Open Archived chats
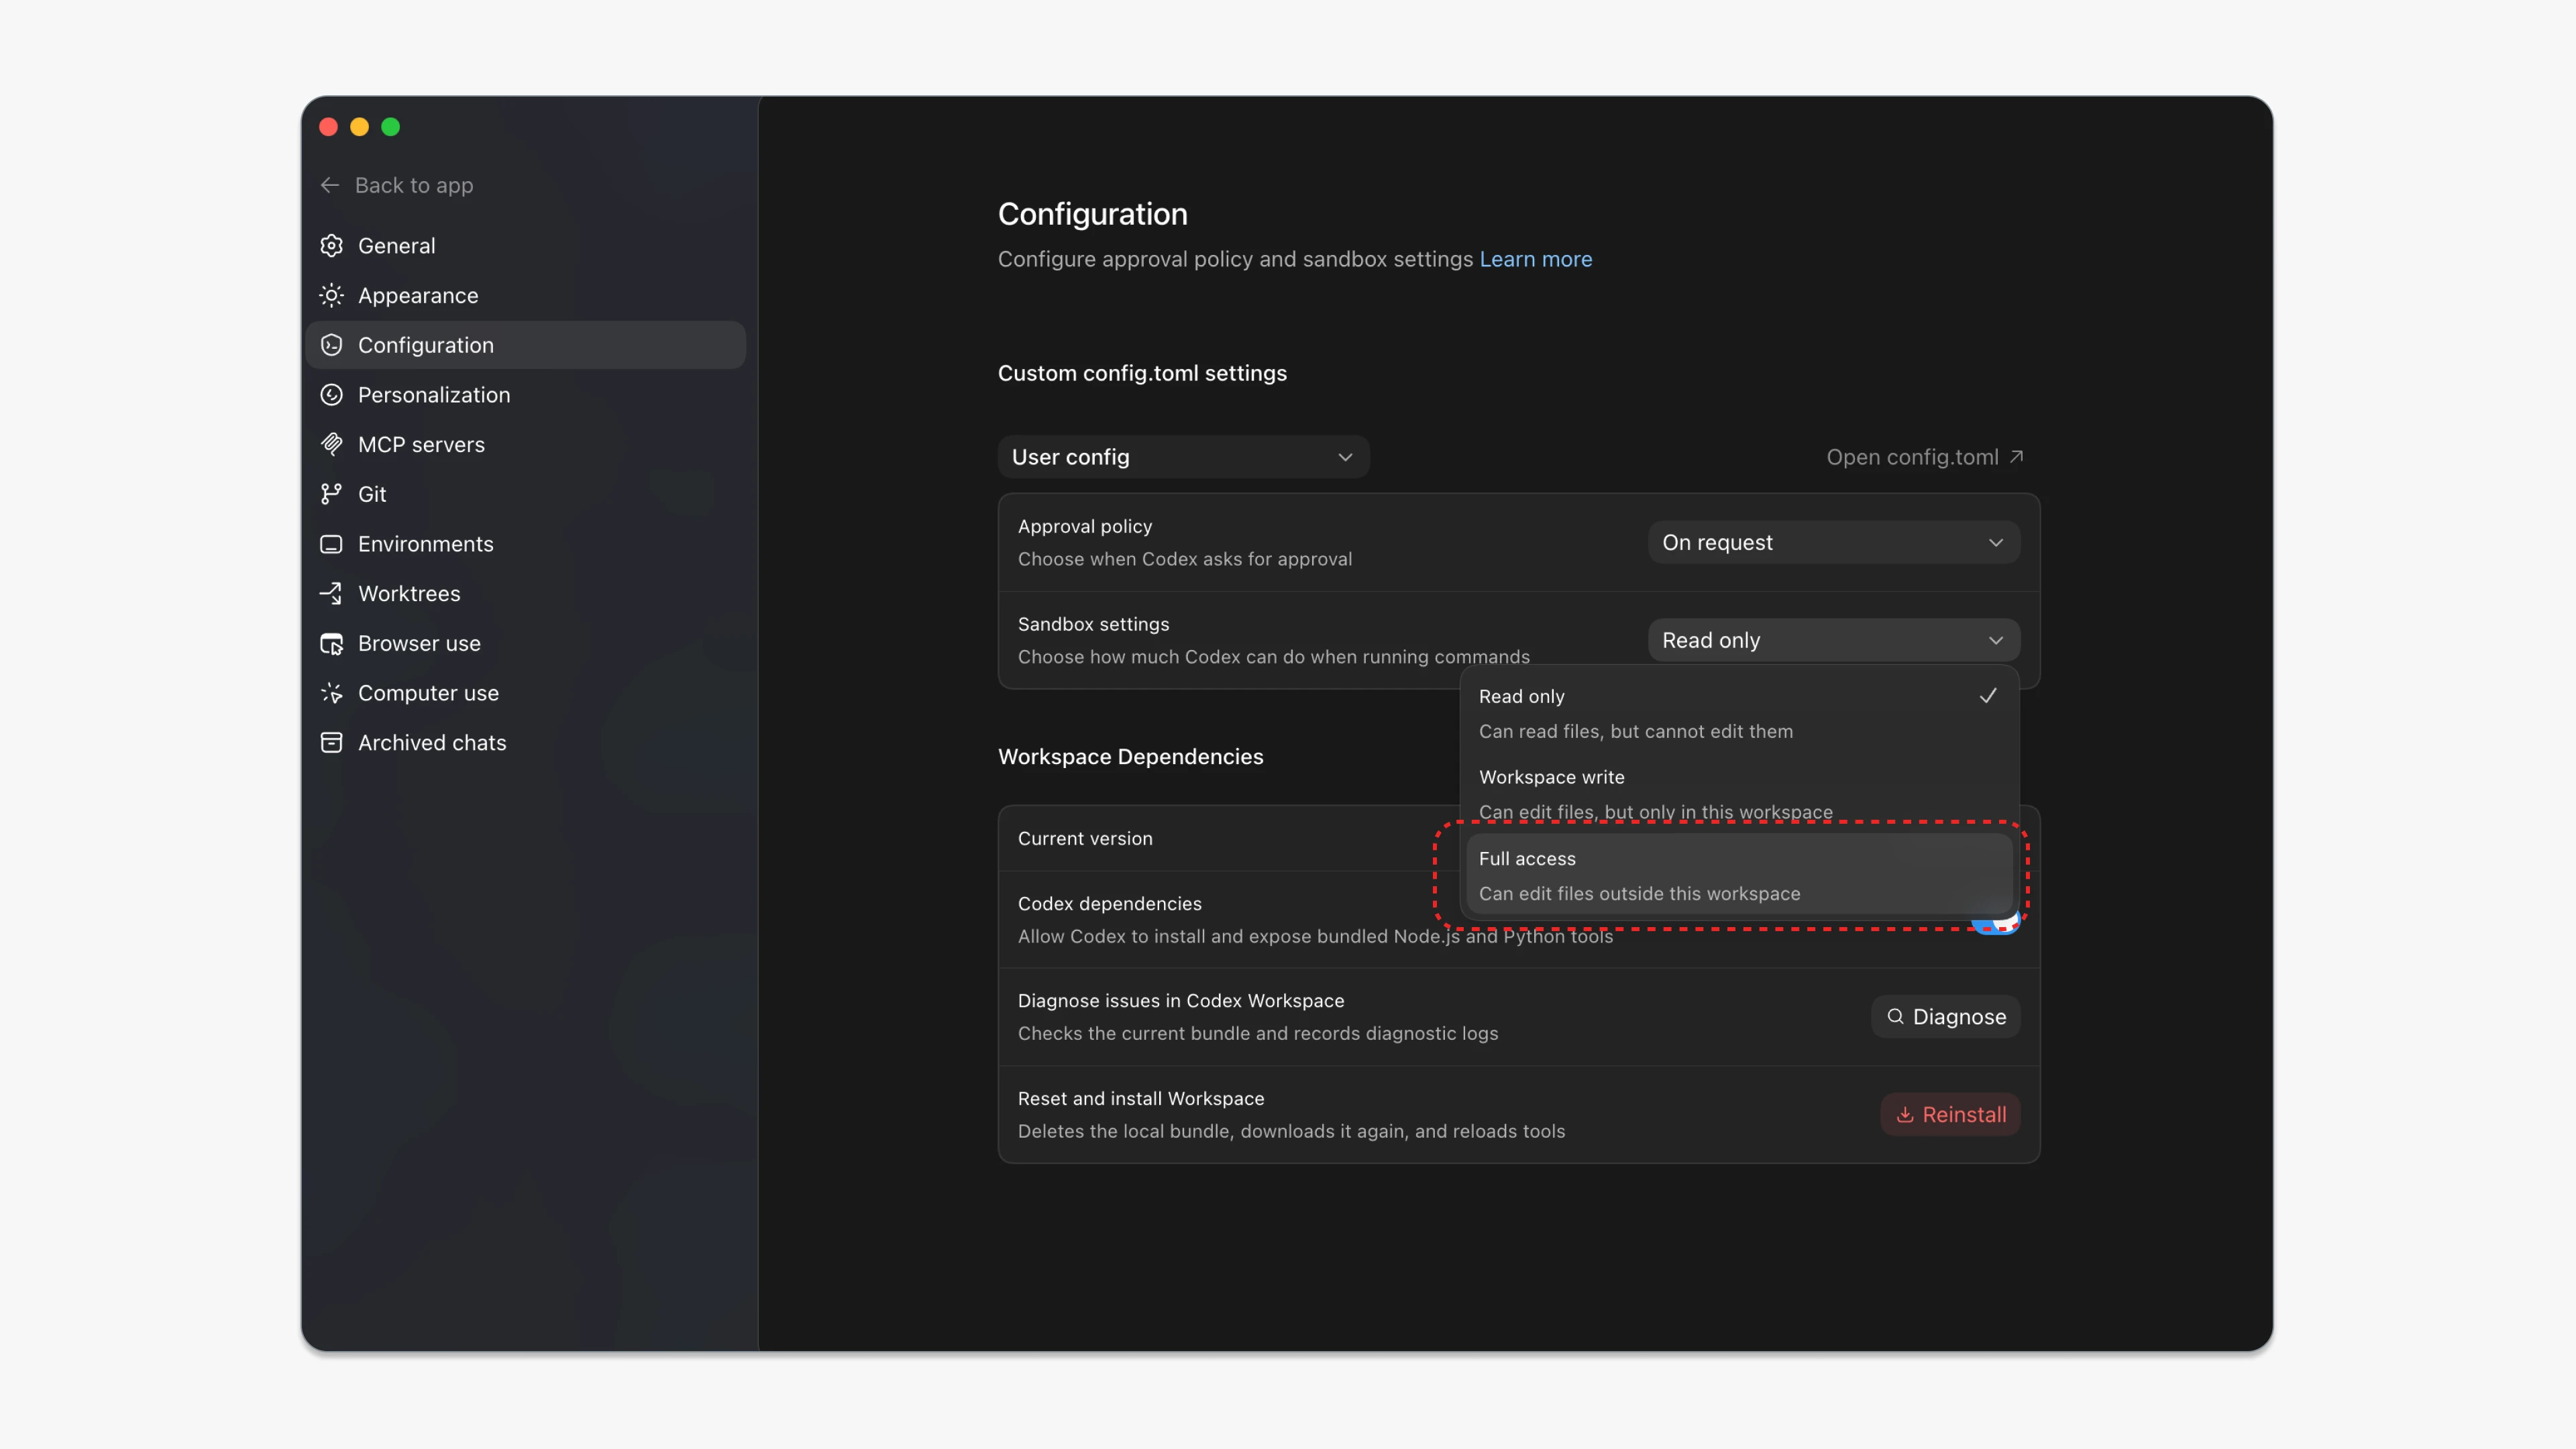The height and width of the screenshot is (1449, 2576). (x=526, y=742)
